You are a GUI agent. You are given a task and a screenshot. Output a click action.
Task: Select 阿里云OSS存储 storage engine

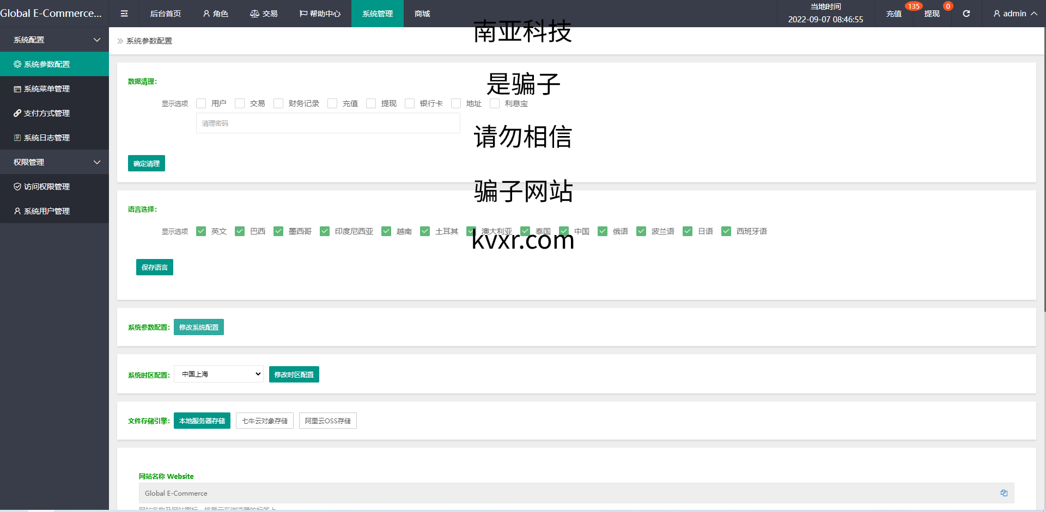tap(328, 421)
